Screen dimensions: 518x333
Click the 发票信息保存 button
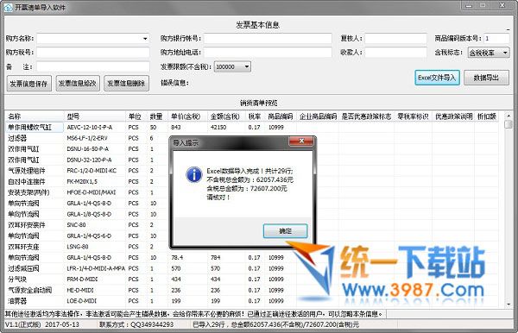point(29,84)
